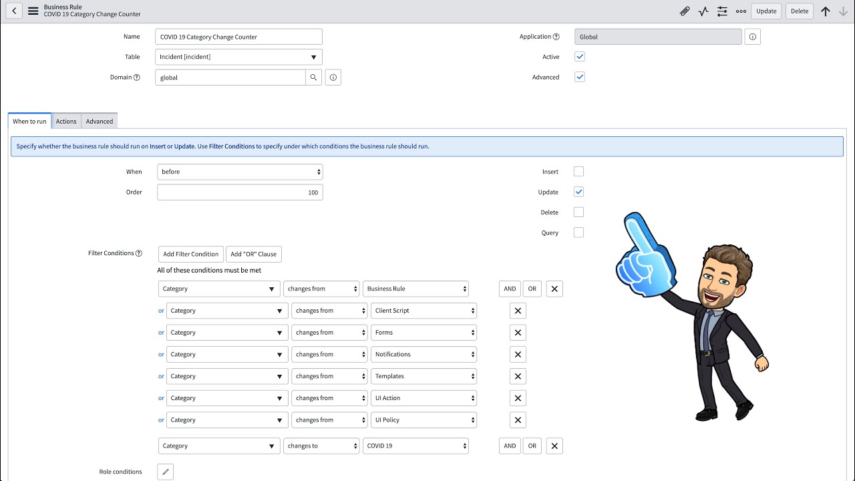Click the Update button

click(765, 11)
